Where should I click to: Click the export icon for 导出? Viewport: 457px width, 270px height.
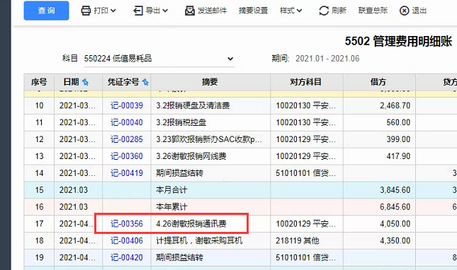click(x=138, y=11)
